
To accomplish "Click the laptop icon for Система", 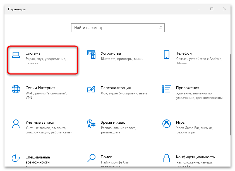I will (x=16, y=55).
